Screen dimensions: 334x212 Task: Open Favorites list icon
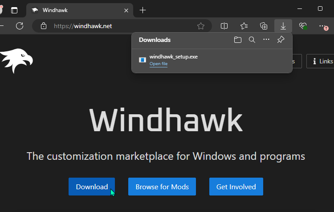[x=244, y=26]
